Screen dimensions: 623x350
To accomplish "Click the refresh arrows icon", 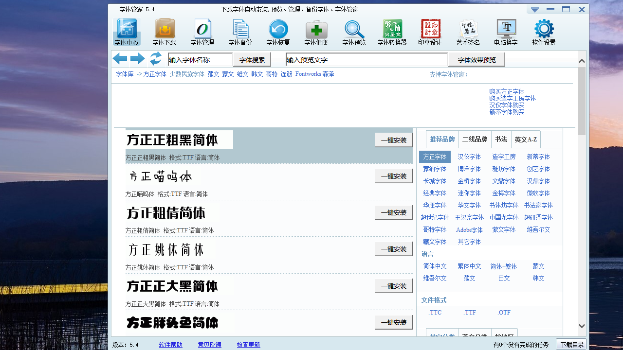I will (x=155, y=59).
